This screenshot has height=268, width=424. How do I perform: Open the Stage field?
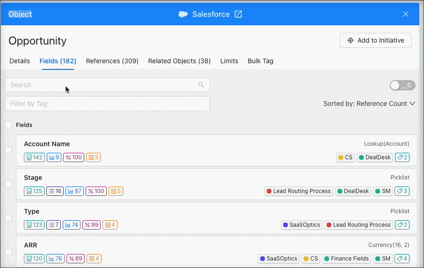click(x=33, y=178)
